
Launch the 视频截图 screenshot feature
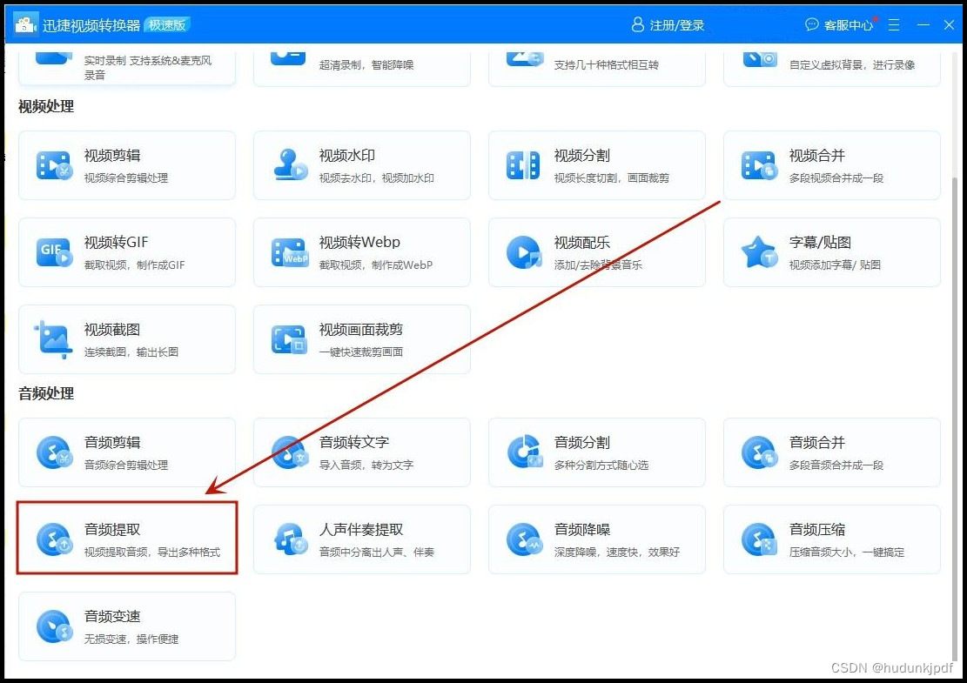[127, 339]
